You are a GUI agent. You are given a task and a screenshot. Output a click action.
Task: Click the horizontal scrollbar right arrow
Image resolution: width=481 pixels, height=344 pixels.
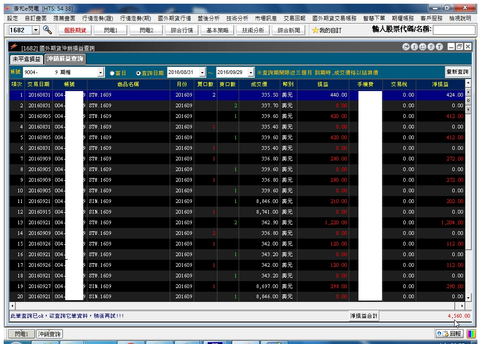click(x=462, y=306)
